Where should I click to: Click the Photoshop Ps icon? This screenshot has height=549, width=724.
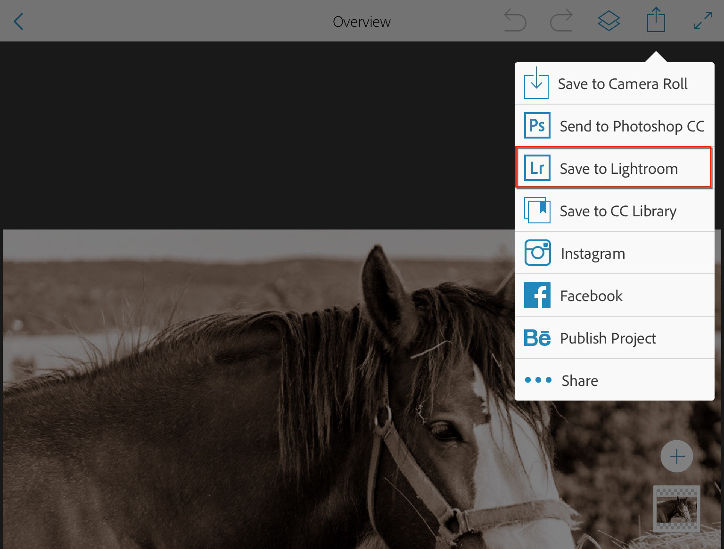point(537,125)
